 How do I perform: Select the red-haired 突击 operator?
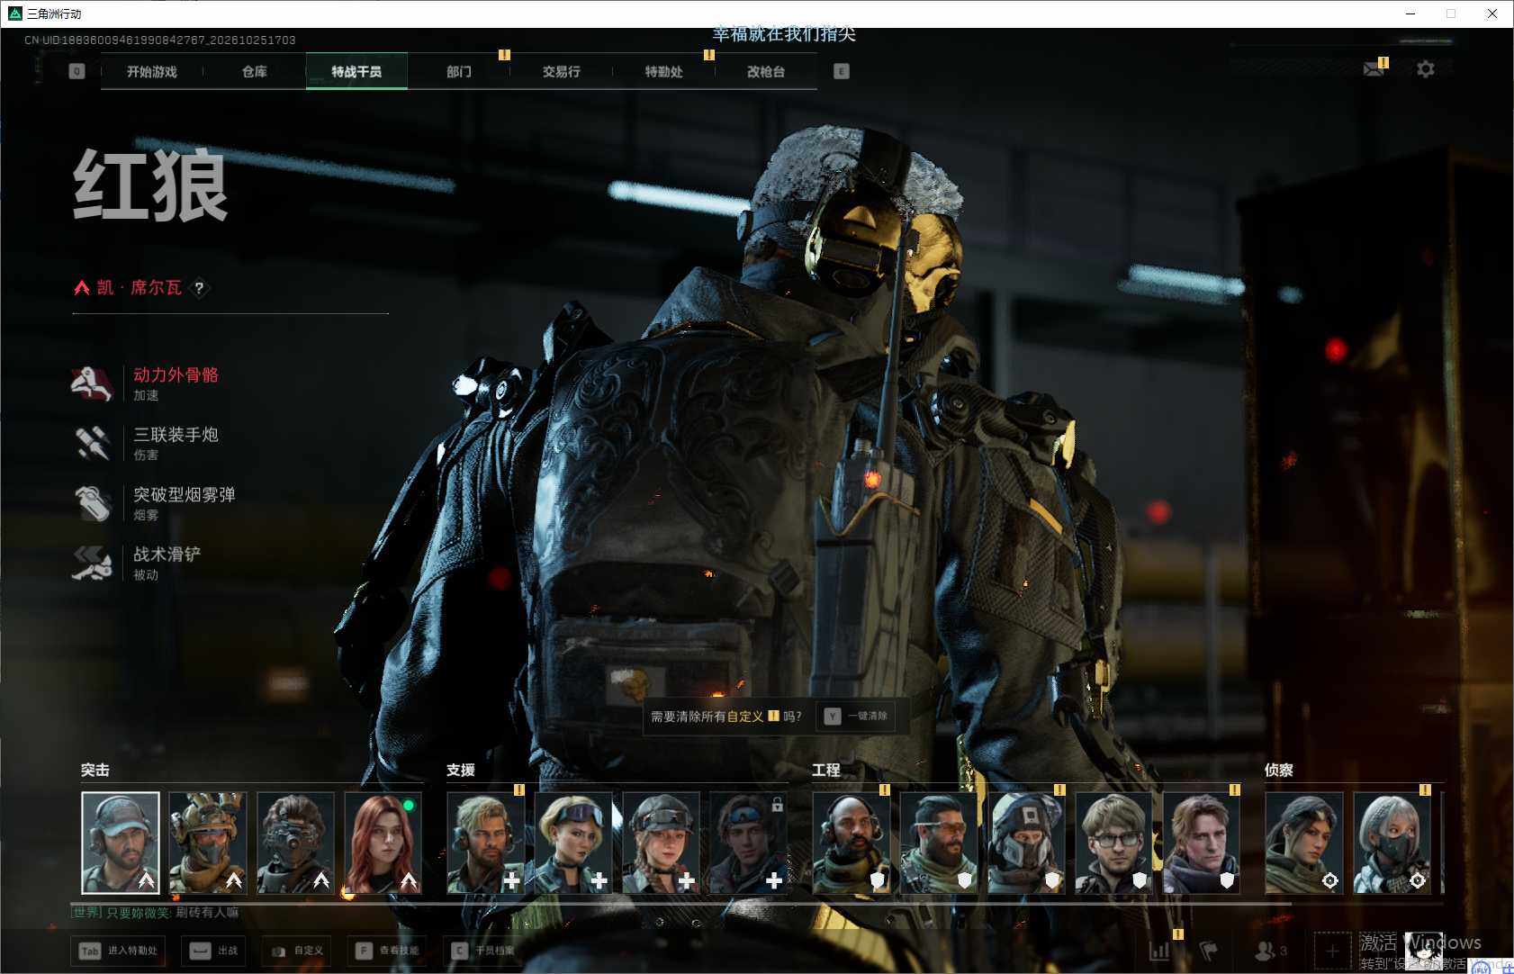[x=383, y=843]
